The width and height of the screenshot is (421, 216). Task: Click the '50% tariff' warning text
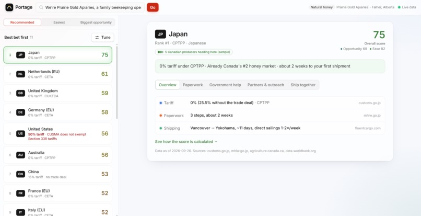36,134
